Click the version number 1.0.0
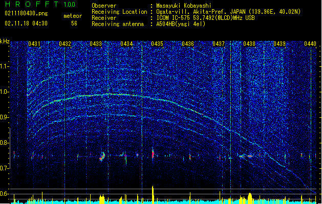This screenshot has height=204, width=322. [69, 5]
